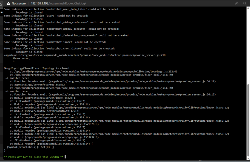Click the path line ending in promise_server.js:218
250x162 pixels.
pos(85,55)
